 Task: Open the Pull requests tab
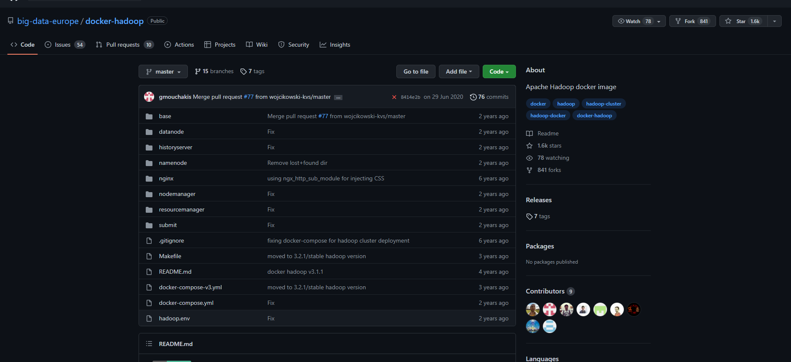pyautogui.click(x=125, y=45)
